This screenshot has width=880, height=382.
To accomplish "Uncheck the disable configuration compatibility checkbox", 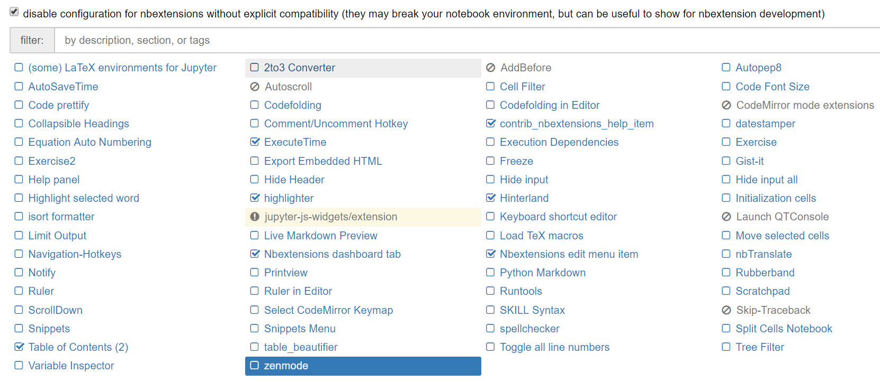I will click(x=14, y=12).
